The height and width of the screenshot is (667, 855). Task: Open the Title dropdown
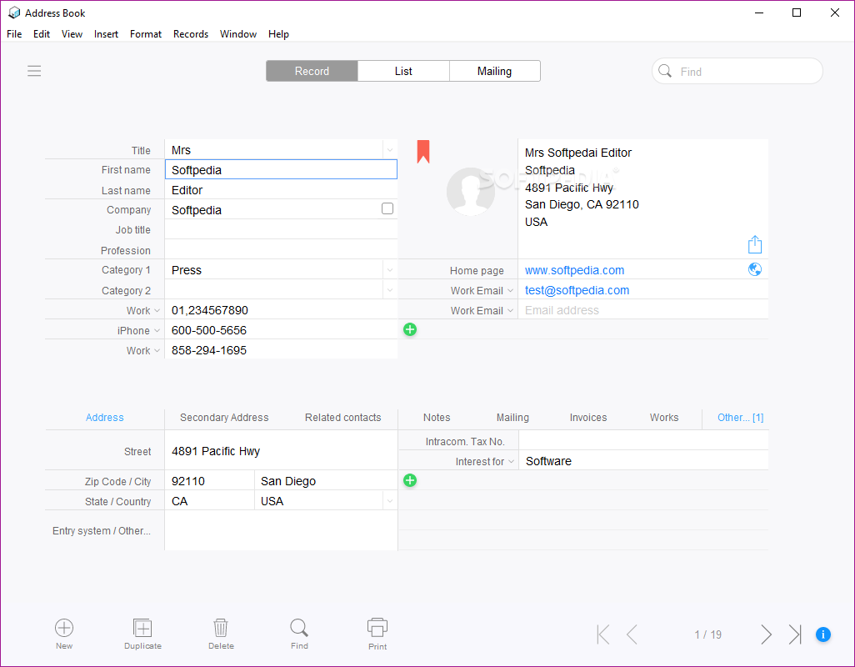tap(389, 150)
